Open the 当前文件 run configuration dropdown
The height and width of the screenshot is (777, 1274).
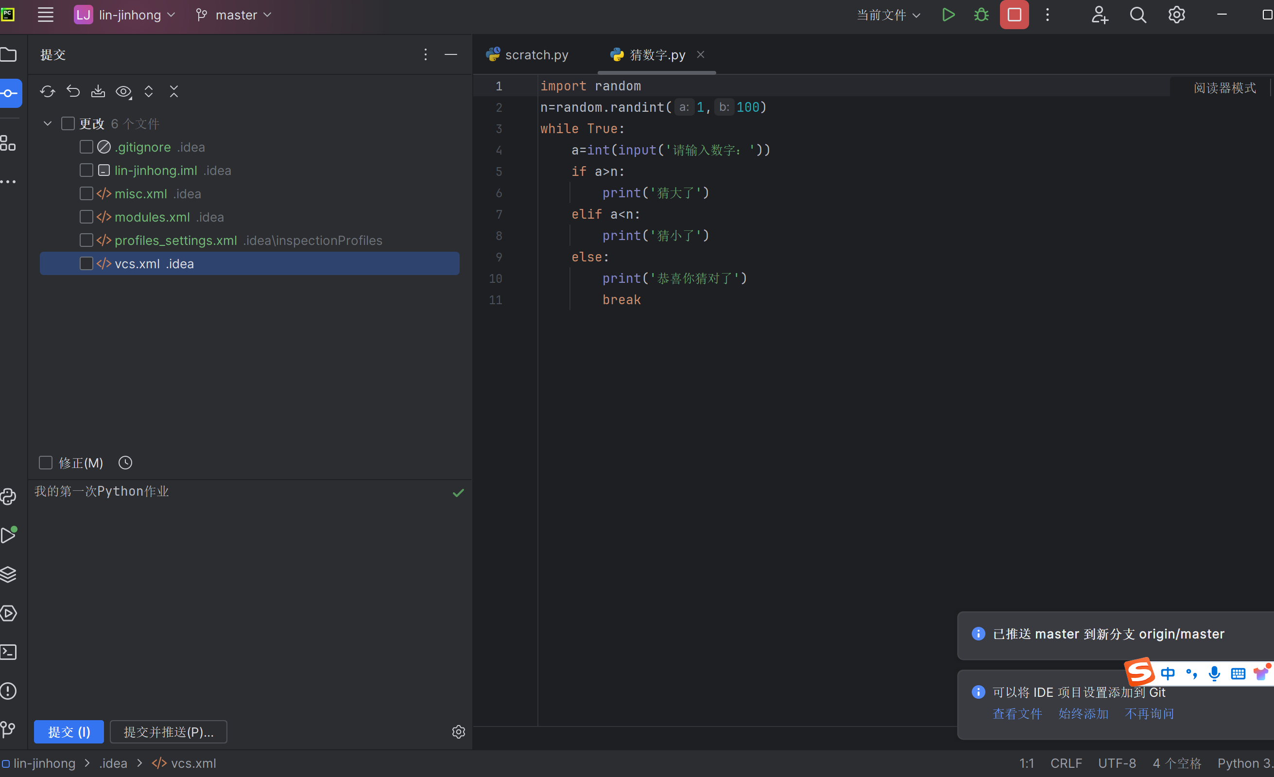[888, 15]
